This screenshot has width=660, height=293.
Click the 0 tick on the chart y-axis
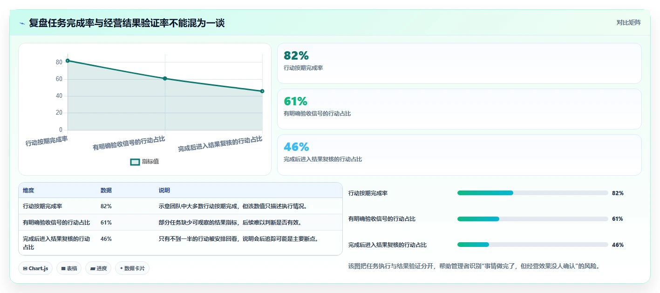(61, 129)
